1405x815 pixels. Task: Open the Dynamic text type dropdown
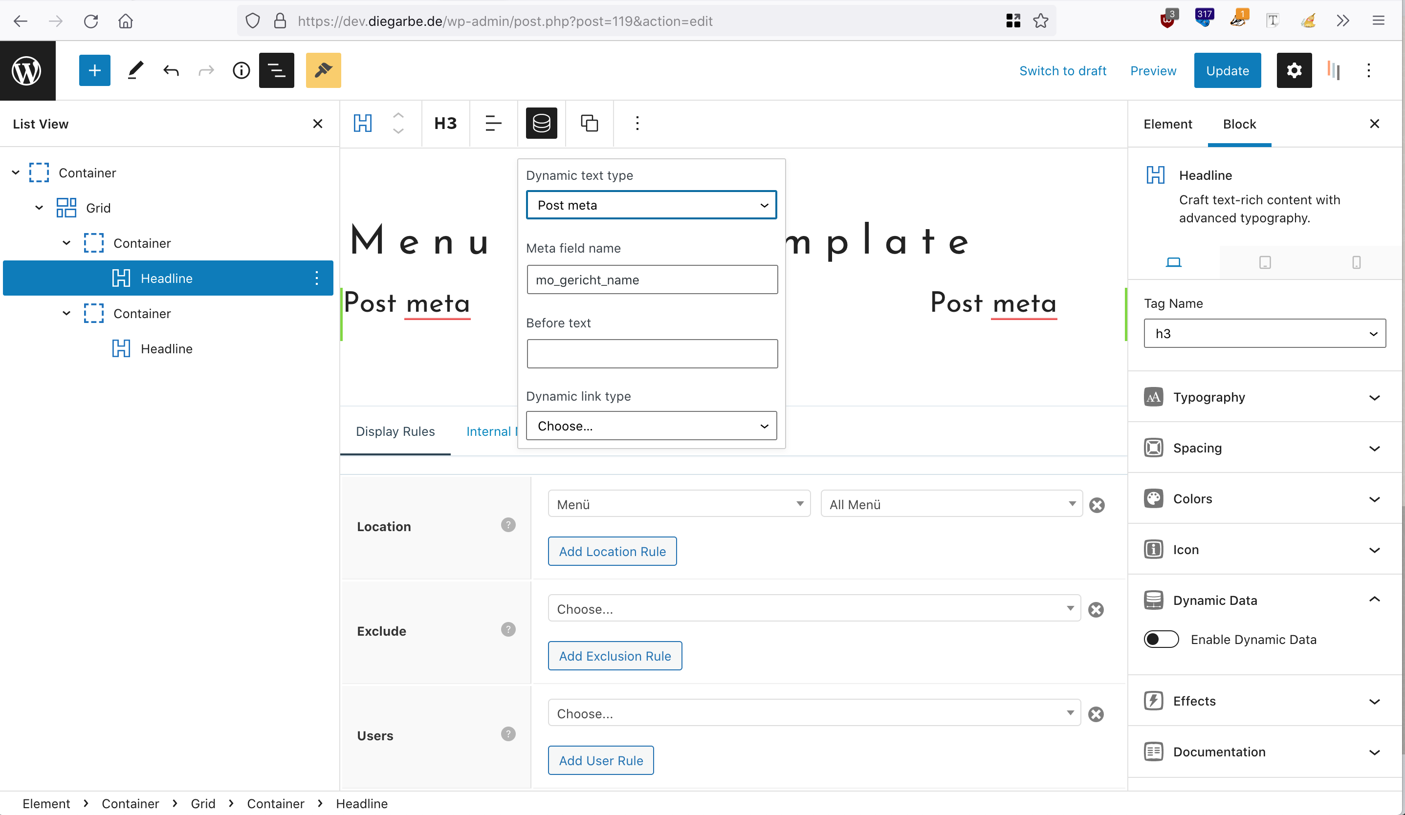coord(651,205)
